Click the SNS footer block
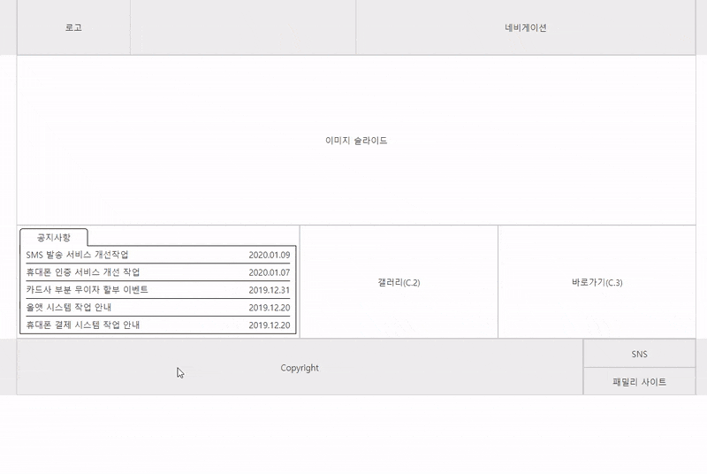 tap(639, 354)
